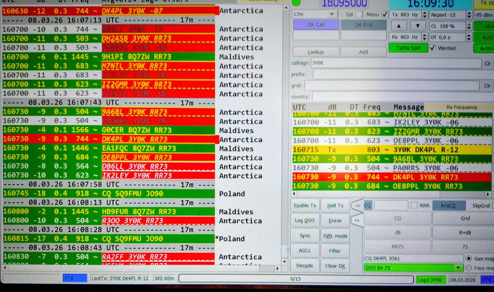Uncheck the Wanted checkbox
This screenshot has height=292, width=494.
[x=432, y=48]
